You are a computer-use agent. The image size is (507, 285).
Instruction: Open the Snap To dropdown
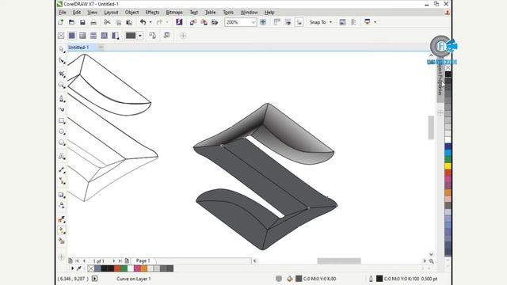[321, 22]
